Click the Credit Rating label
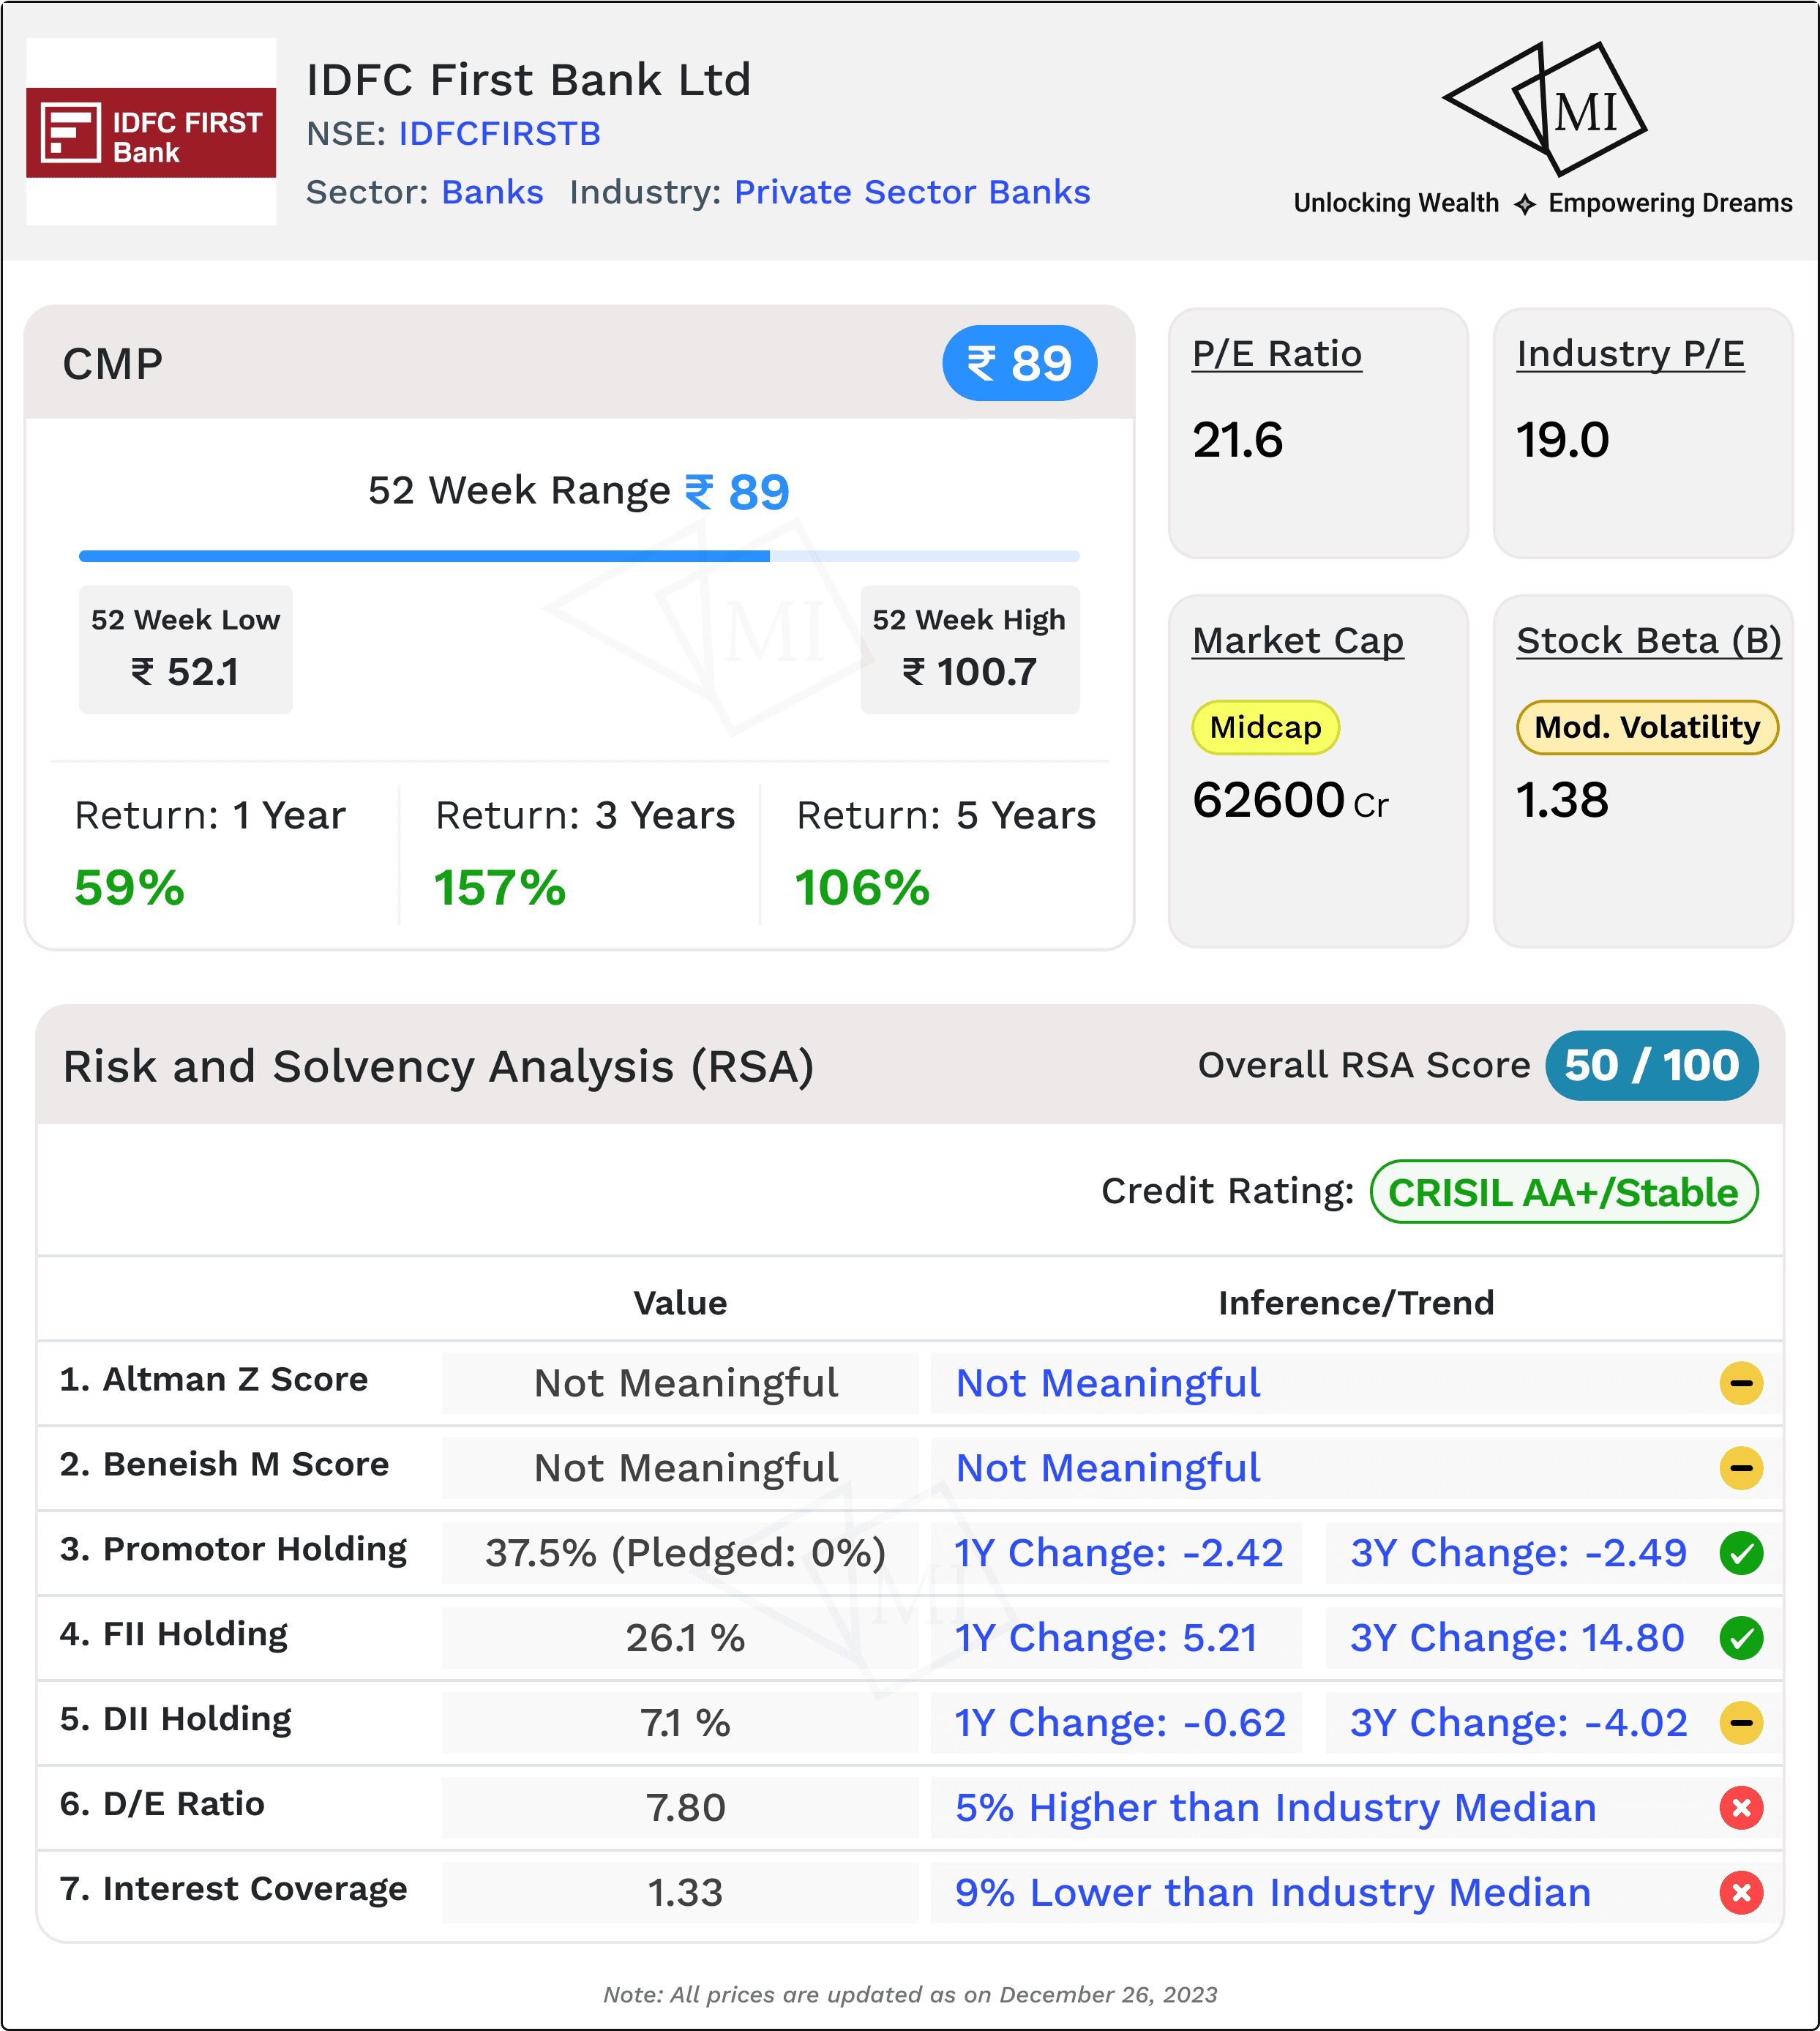The image size is (1820, 2031). click(x=1227, y=1191)
